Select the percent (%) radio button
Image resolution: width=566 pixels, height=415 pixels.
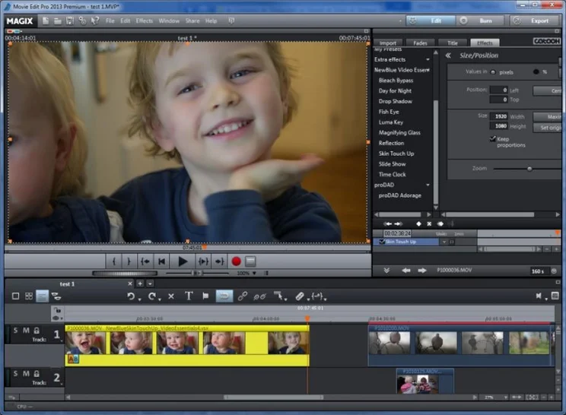(535, 72)
